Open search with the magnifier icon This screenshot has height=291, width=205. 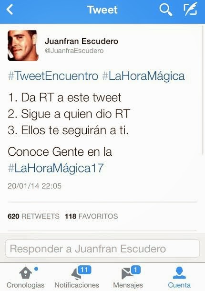point(166,10)
